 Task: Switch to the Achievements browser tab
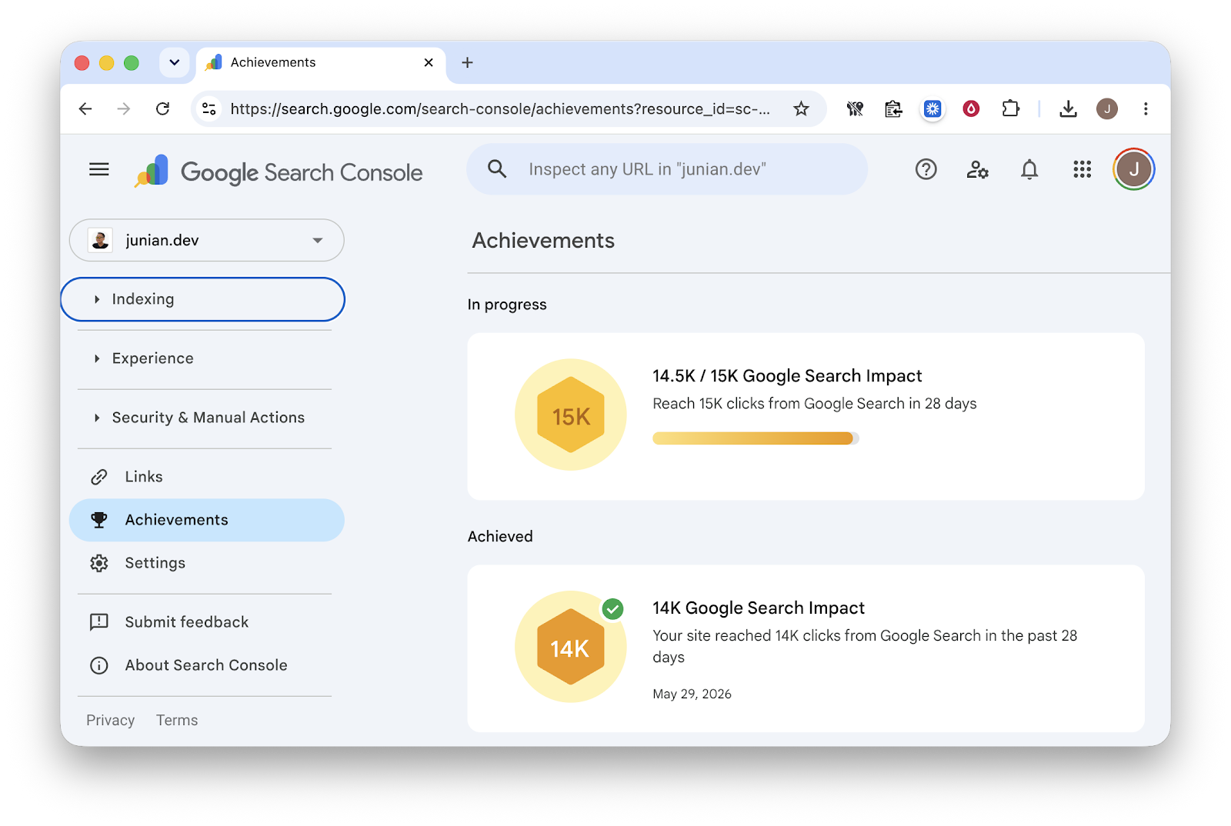tap(322, 62)
